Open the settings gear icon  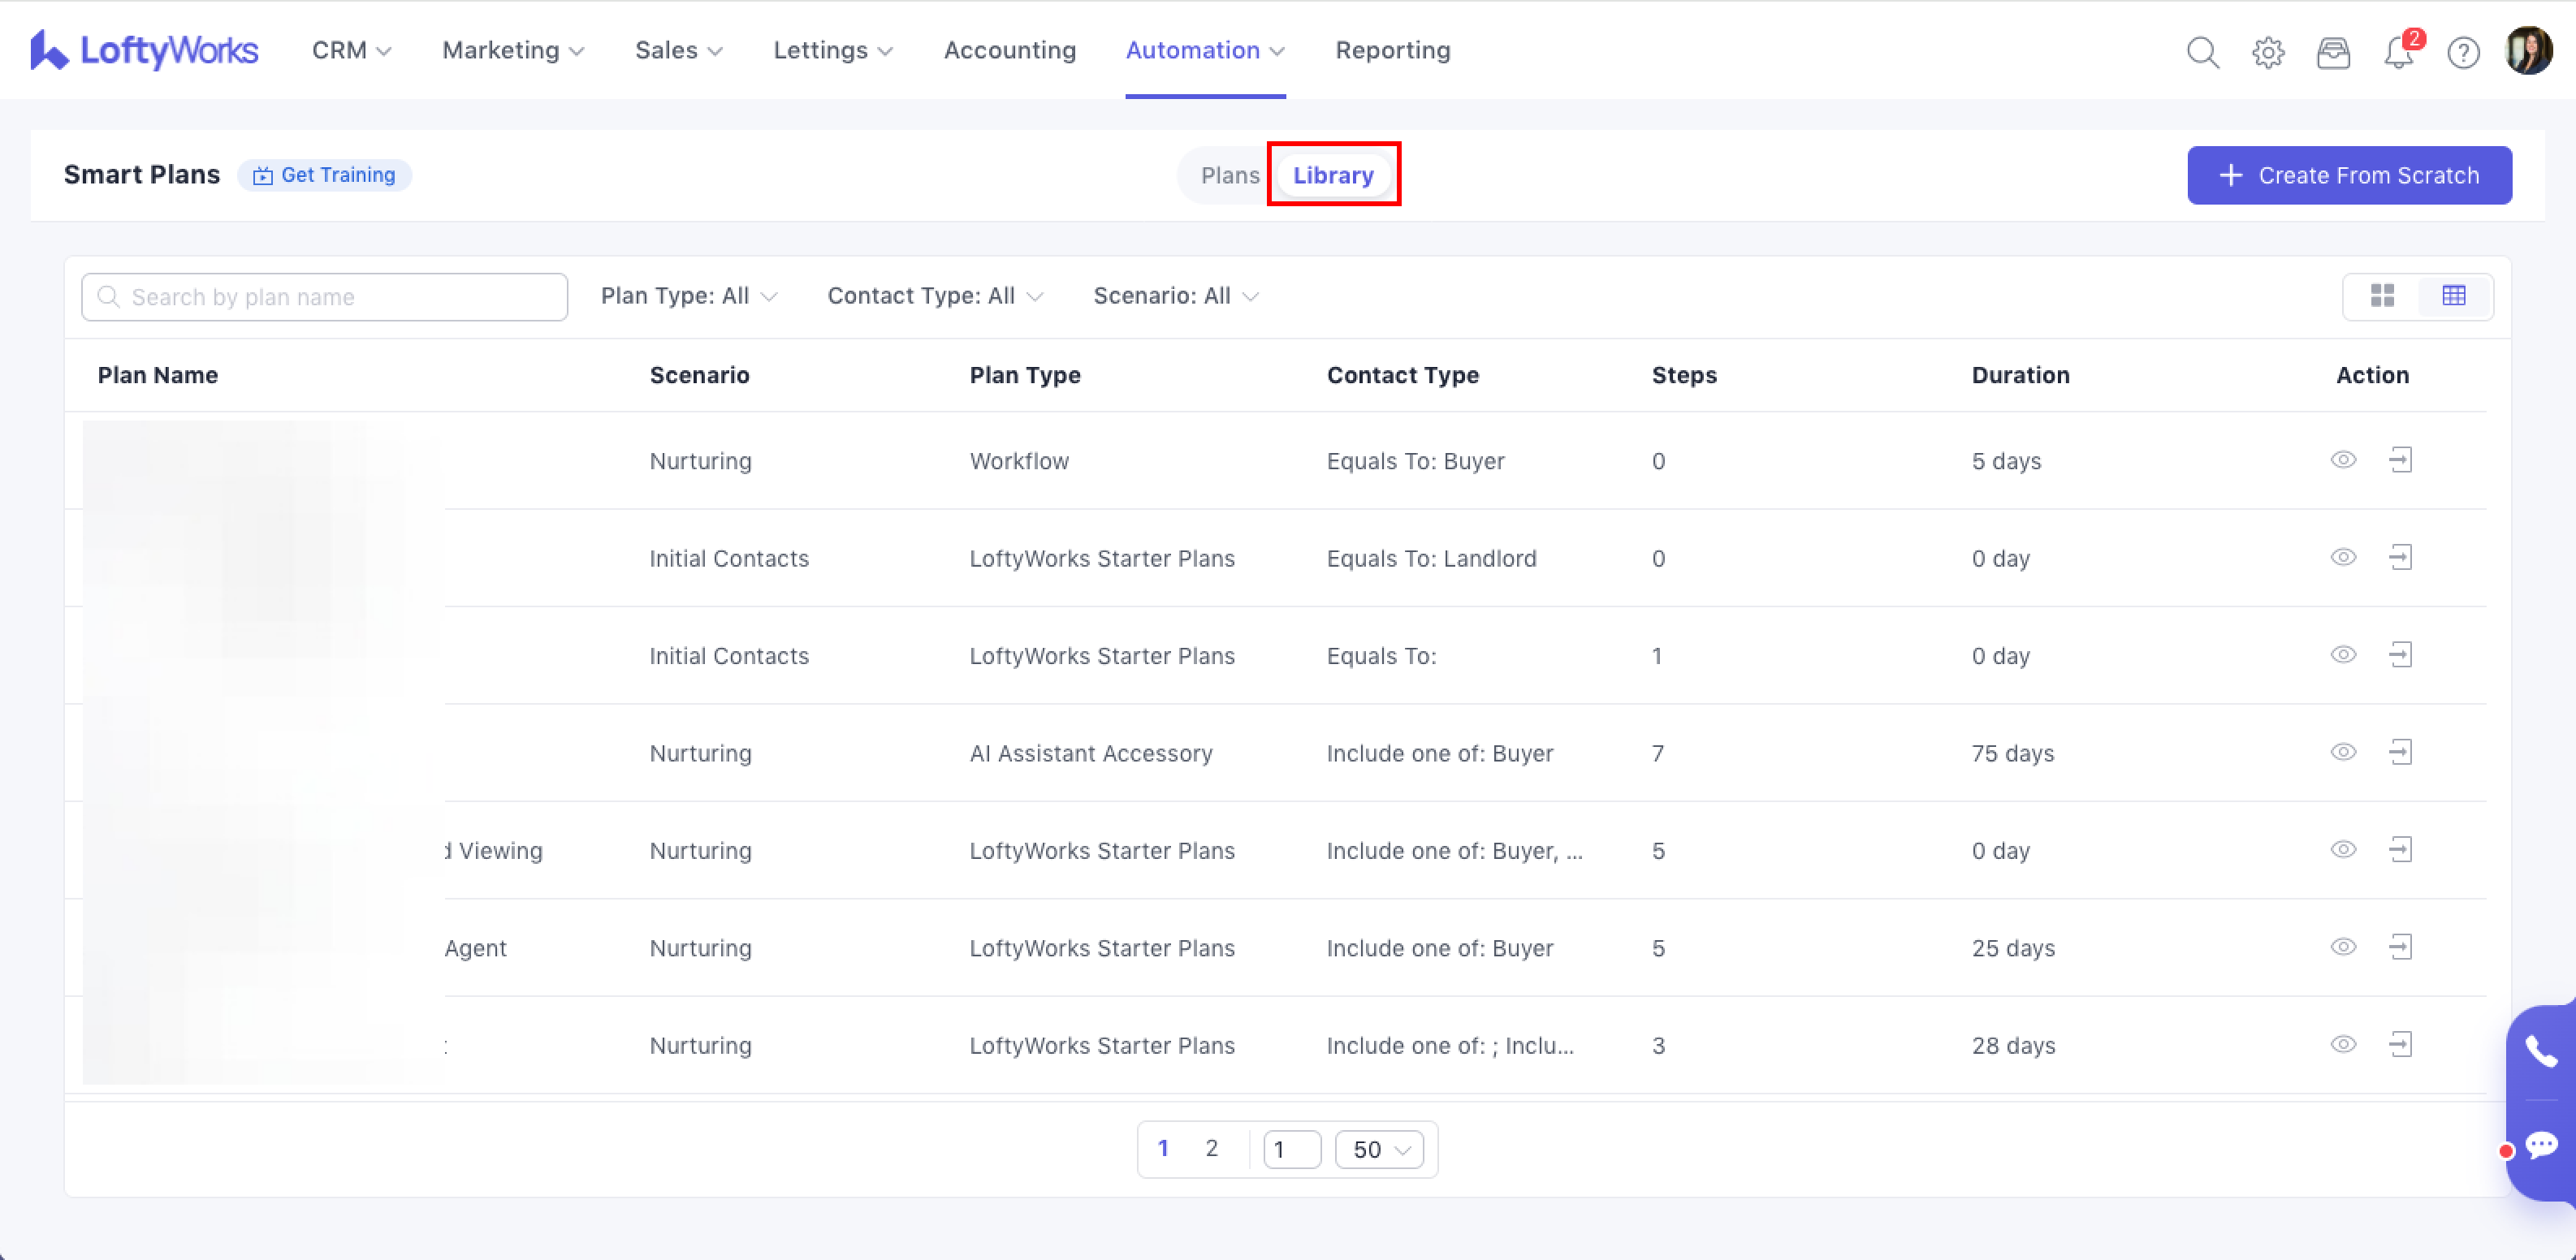coord(2267,52)
